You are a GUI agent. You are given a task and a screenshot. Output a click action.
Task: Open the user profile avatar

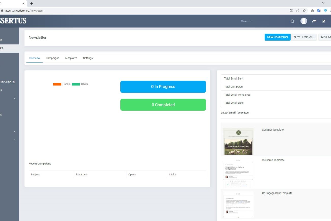304,21
